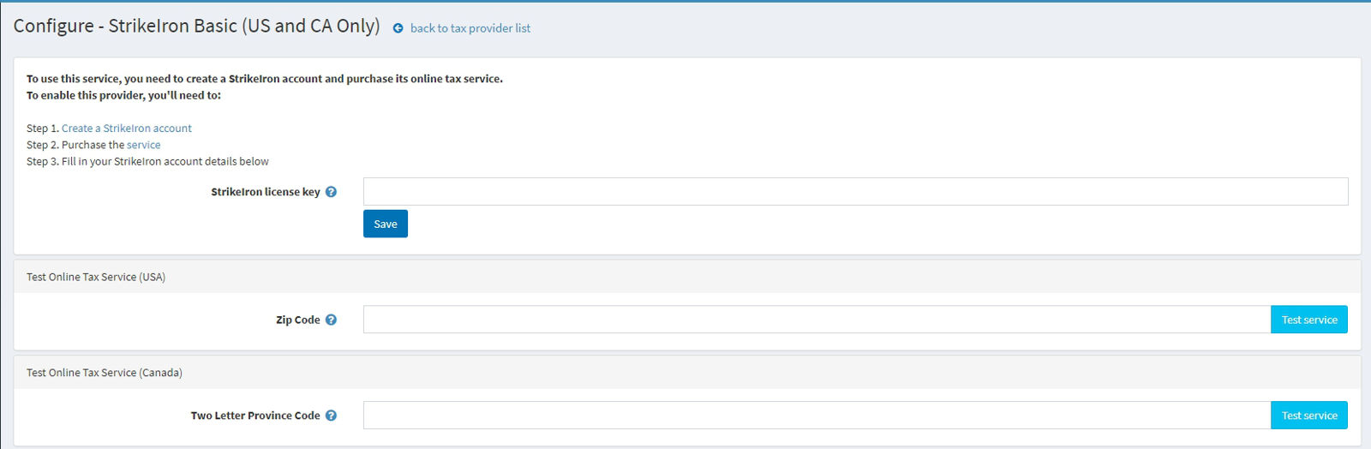The image size is (1371, 449).
Task: Focus the Zip Code input field
Action: coord(817,320)
